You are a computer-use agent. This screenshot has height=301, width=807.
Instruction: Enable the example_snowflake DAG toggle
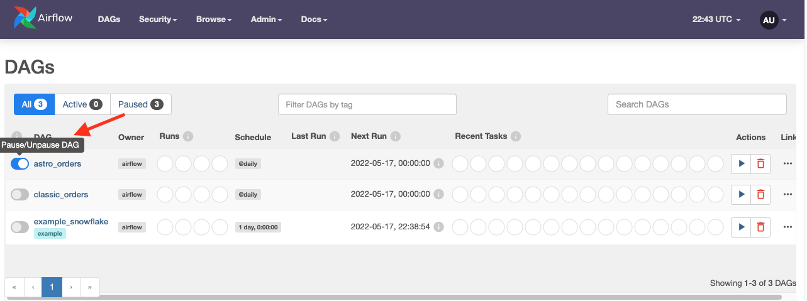[20, 227]
